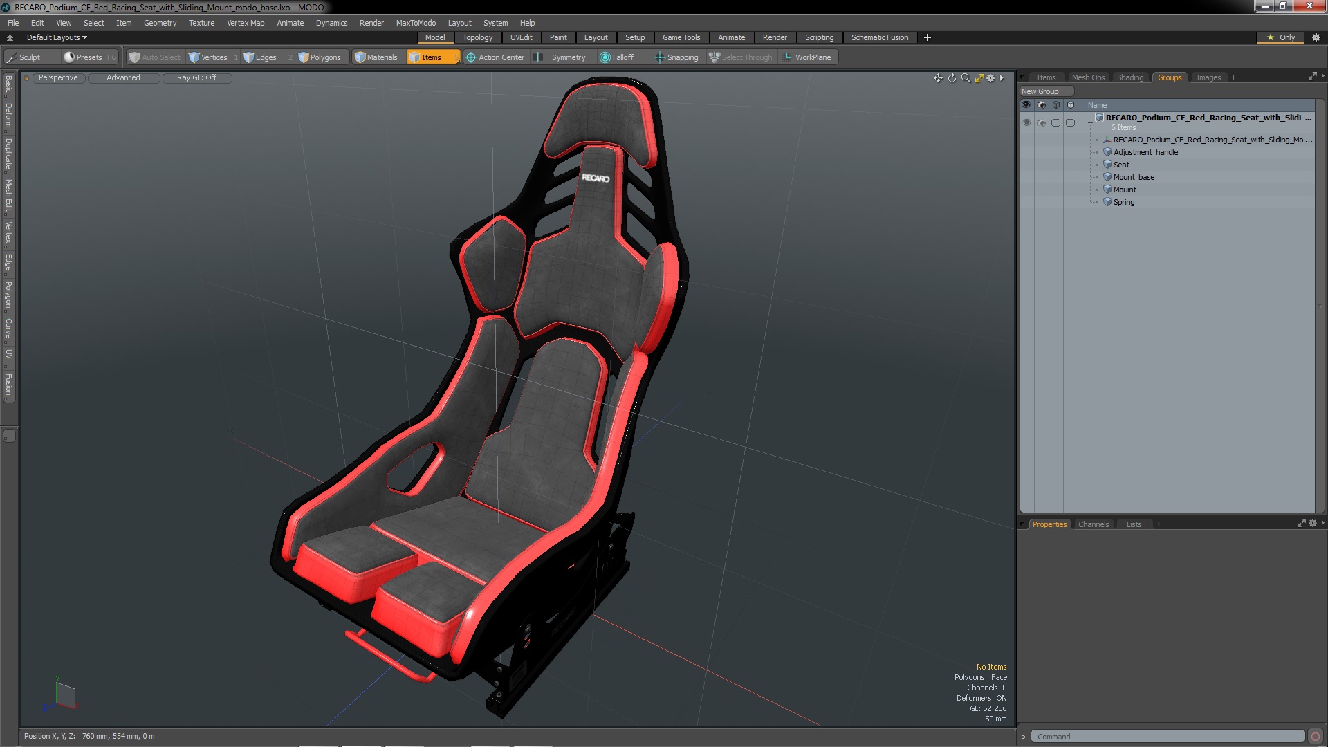The height and width of the screenshot is (747, 1328).
Task: Open the Properties panel gear settings
Action: (1313, 524)
